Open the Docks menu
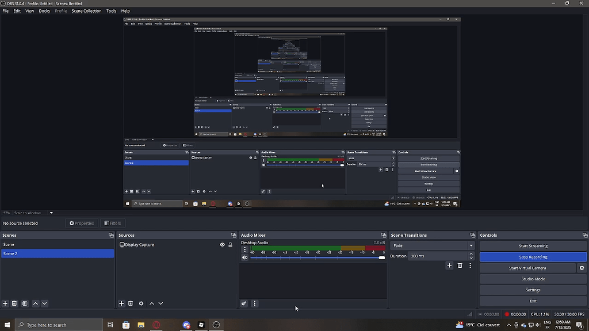 coord(44,10)
